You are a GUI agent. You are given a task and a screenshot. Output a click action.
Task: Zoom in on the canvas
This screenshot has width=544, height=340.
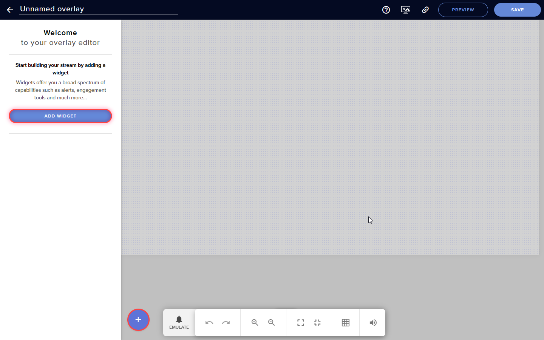(255, 323)
